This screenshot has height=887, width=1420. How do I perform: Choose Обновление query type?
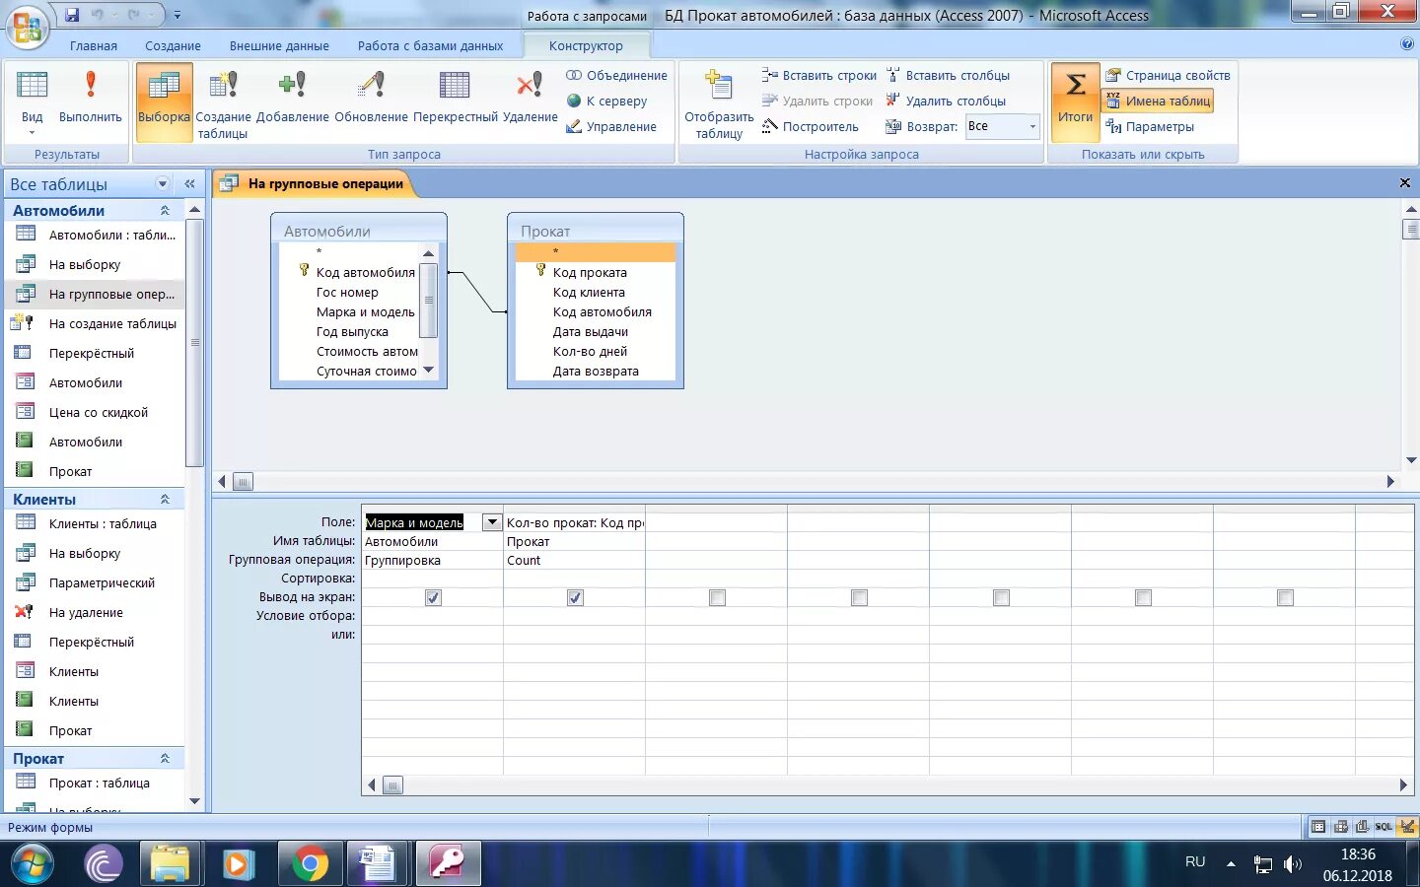pos(371,99)
